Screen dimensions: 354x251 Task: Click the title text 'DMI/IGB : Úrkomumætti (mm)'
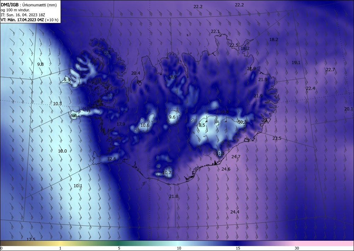coord(28,5)
